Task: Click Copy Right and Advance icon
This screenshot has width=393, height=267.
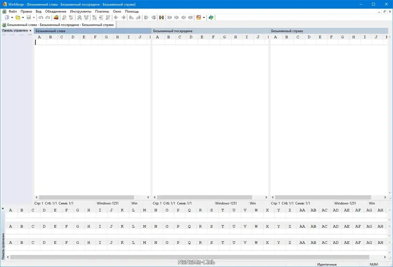Action: coord(131,18)
